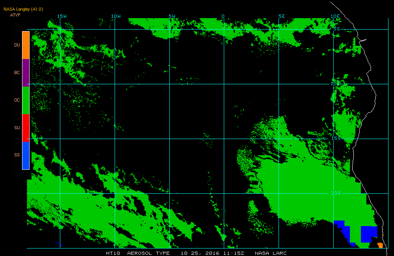Screen dimensions: 394x256
Task: Click the AEROSOL TYPE caption text
Action: pos(149,253)
